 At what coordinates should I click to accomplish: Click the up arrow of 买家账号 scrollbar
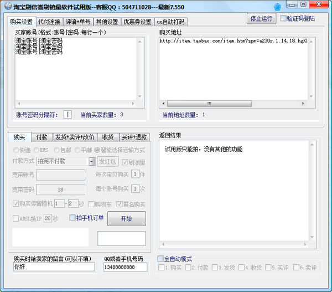(x=140, y=42)
